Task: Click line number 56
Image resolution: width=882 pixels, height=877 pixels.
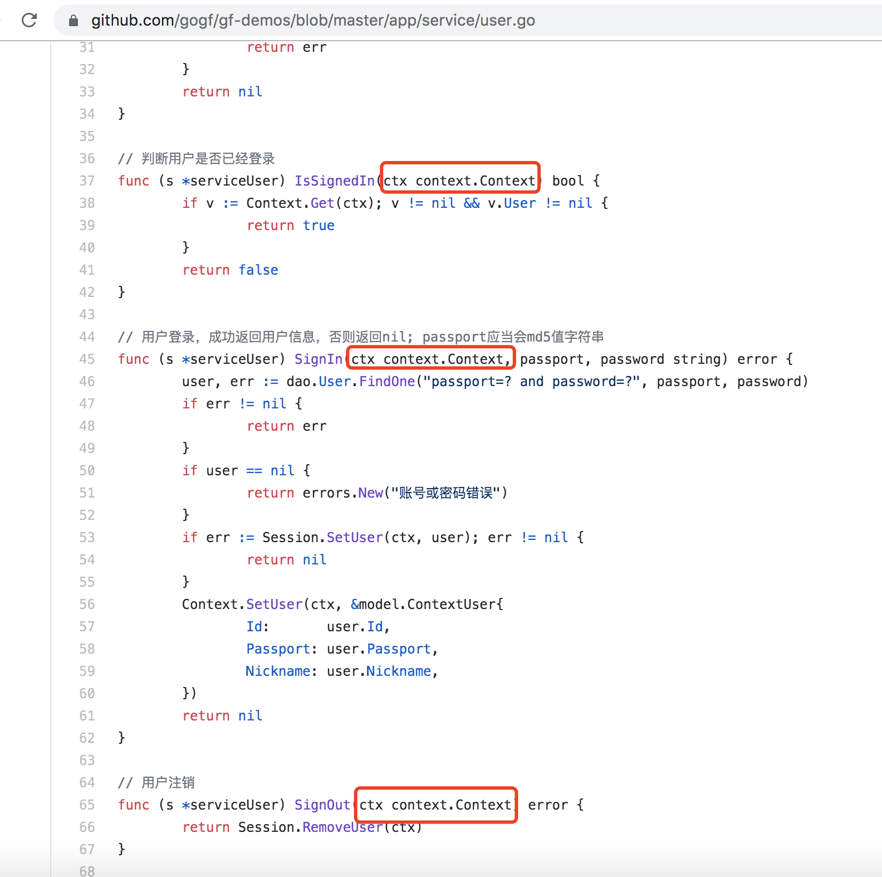Action: click(x=87, y=604)
